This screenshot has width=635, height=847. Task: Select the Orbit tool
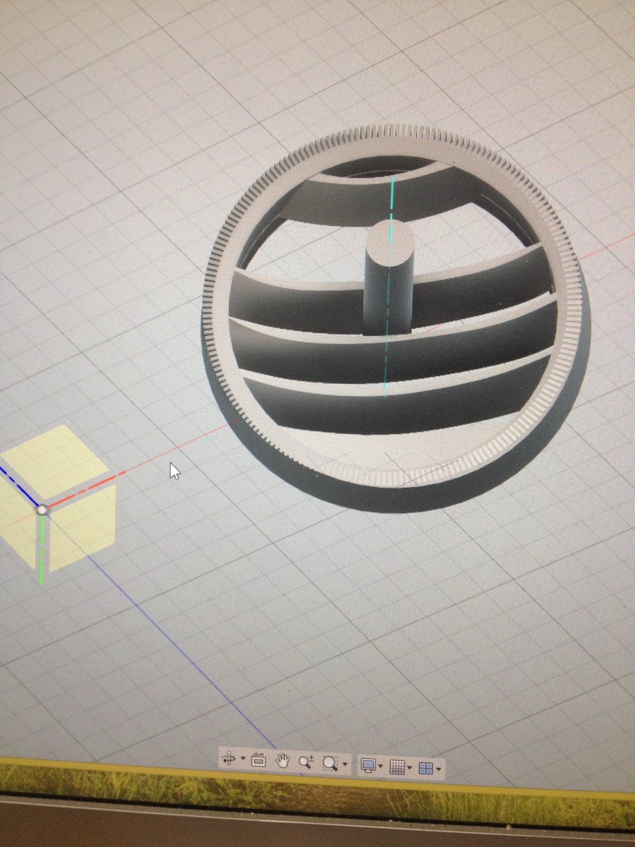pyautogui.click(x=229, y=759)
